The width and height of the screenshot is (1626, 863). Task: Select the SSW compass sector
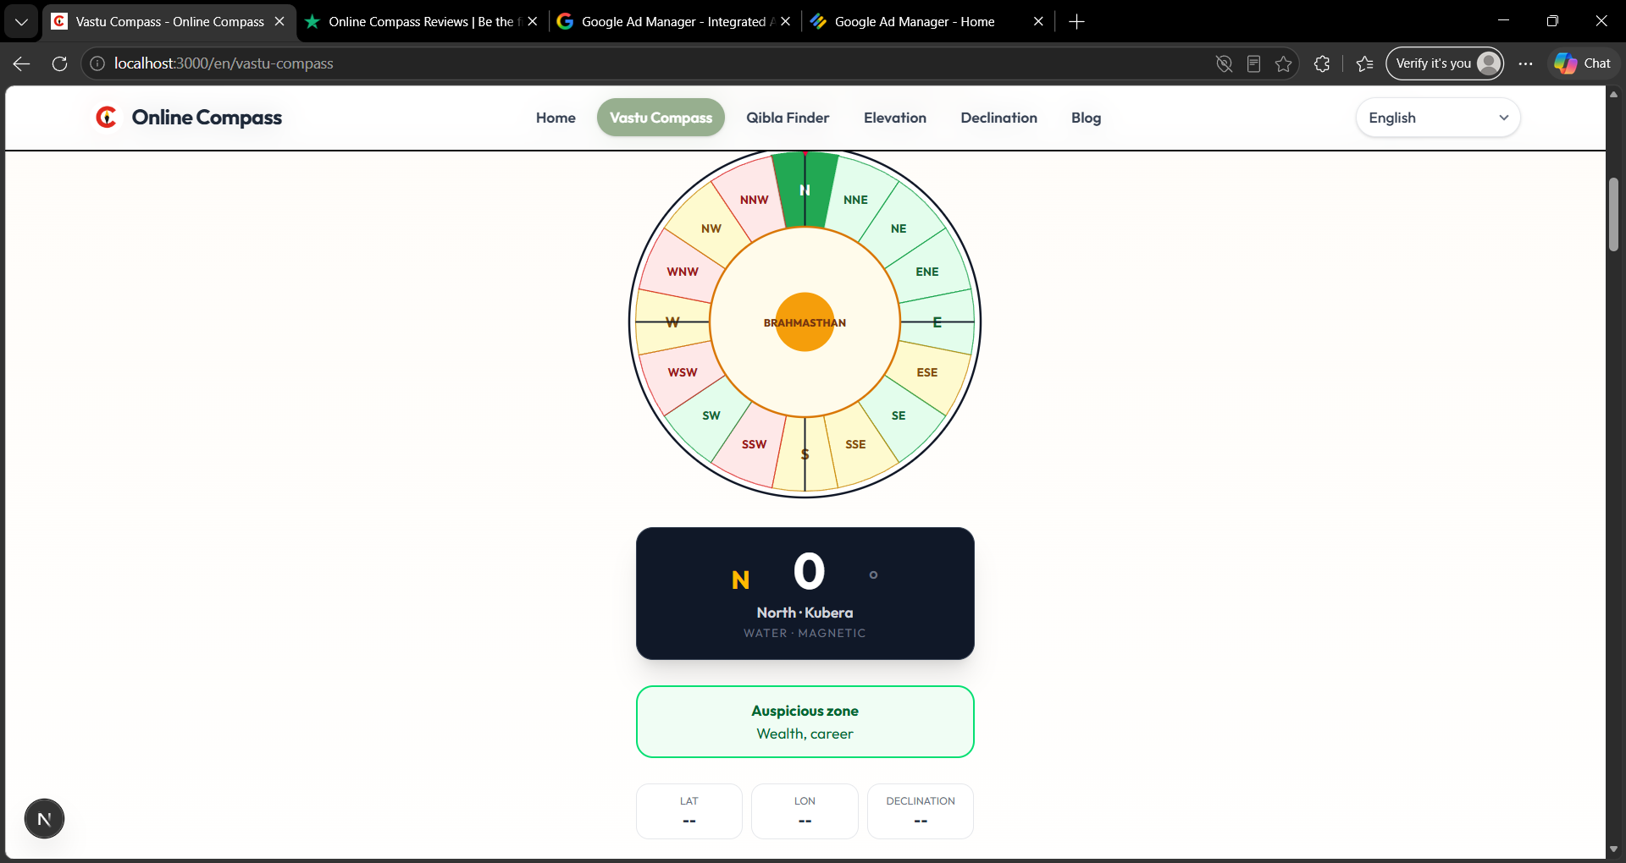click(754, 444)
